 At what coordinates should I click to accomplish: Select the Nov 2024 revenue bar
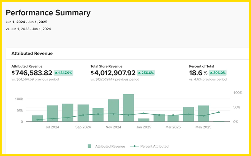(x=113, y=110)
